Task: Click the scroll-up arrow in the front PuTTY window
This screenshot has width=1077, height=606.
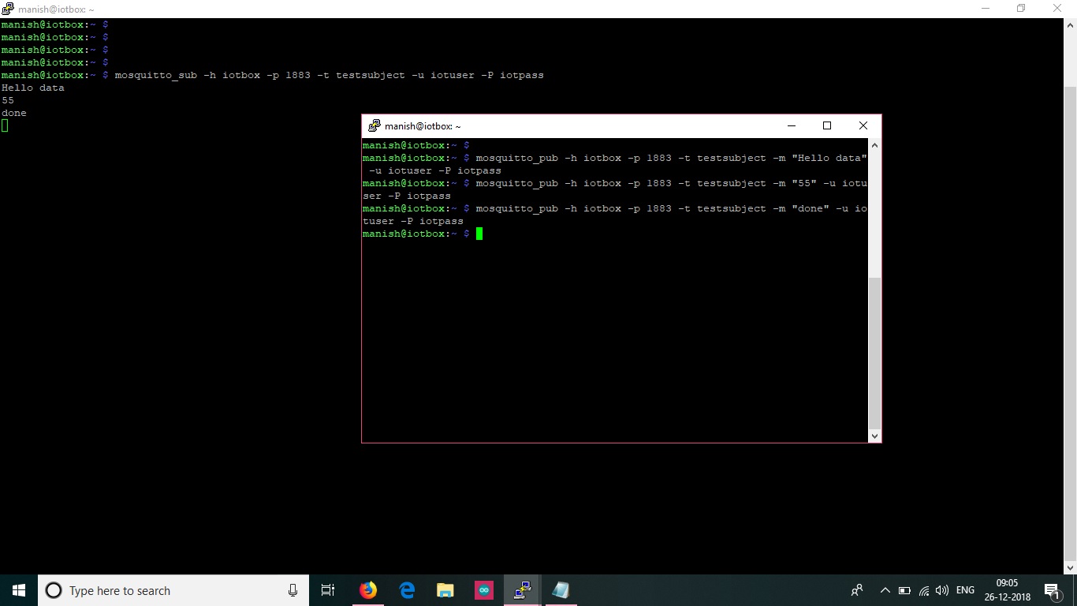Action: click(x=874, y=145)
